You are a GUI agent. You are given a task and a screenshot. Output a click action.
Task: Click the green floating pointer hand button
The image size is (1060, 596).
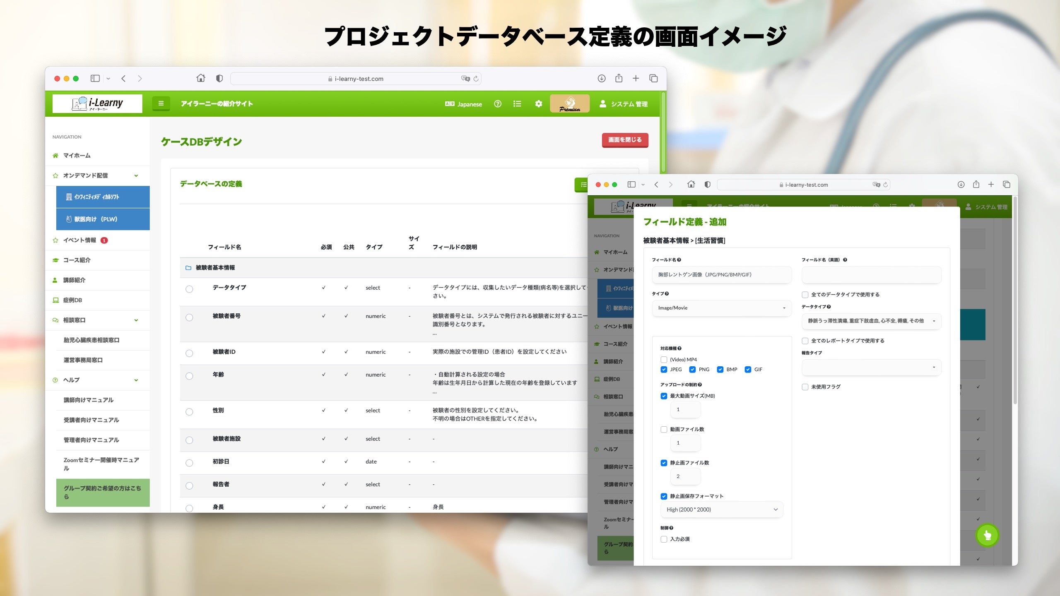click(x=987, y=535)
